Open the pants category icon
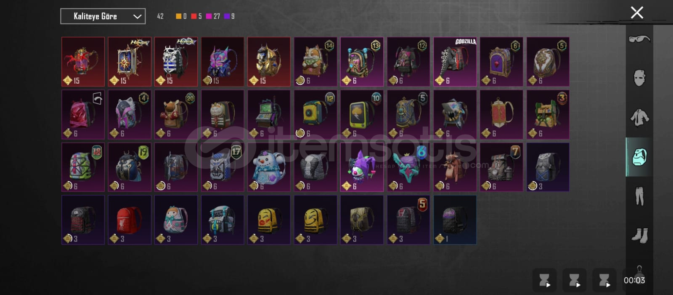The height and width of the screenshot is (295, 673). pos(639,196)
